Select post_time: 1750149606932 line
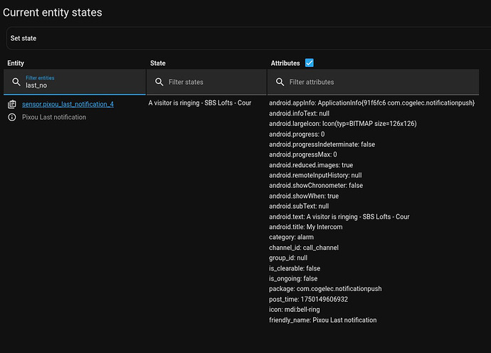This screenshot has width=491, height=353. tap(308, 300)
